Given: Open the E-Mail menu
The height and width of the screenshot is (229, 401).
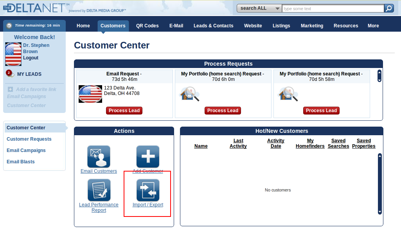Looking at the screenshot, I should (176, 26).
